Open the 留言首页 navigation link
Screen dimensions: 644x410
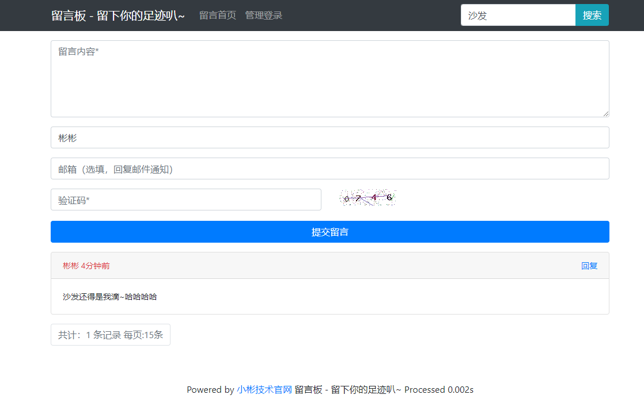(x=217, y=16)
